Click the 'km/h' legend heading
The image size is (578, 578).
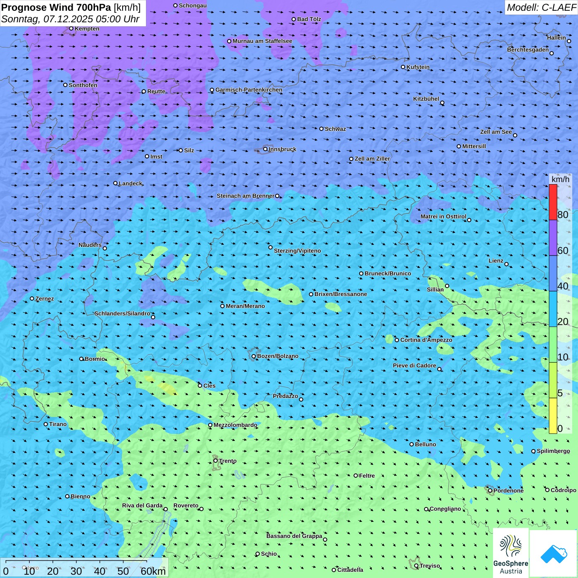click(560, 179)
